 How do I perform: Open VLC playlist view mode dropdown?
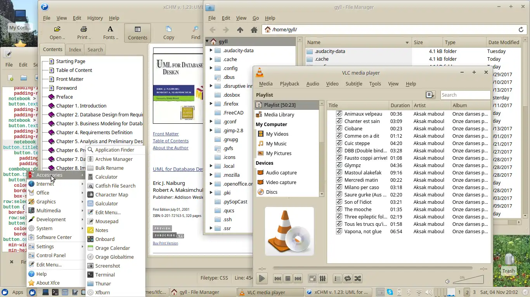click(430, 95)
